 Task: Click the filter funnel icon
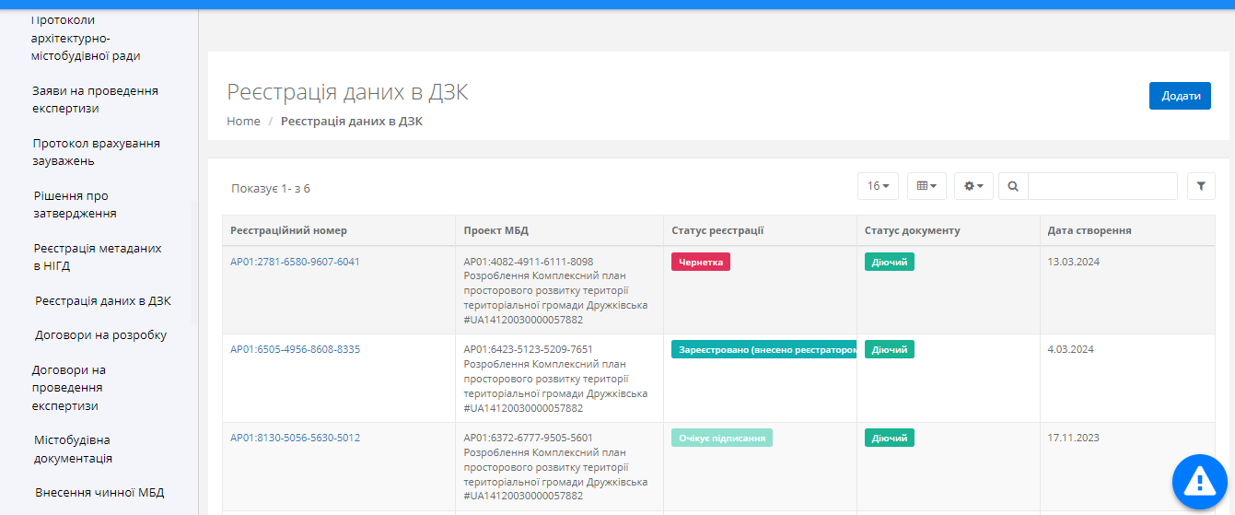1201,186
